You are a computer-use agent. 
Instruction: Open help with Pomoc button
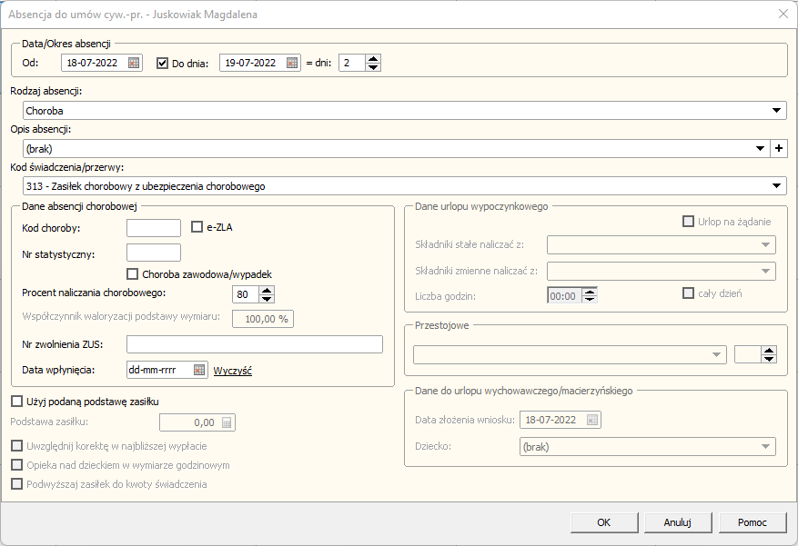752,522
